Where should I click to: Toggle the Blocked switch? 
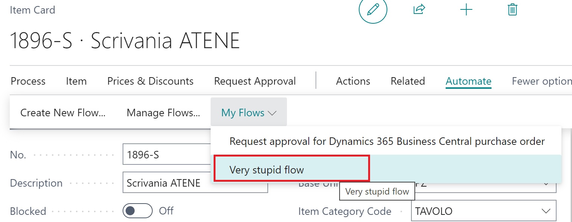point(138,211)
